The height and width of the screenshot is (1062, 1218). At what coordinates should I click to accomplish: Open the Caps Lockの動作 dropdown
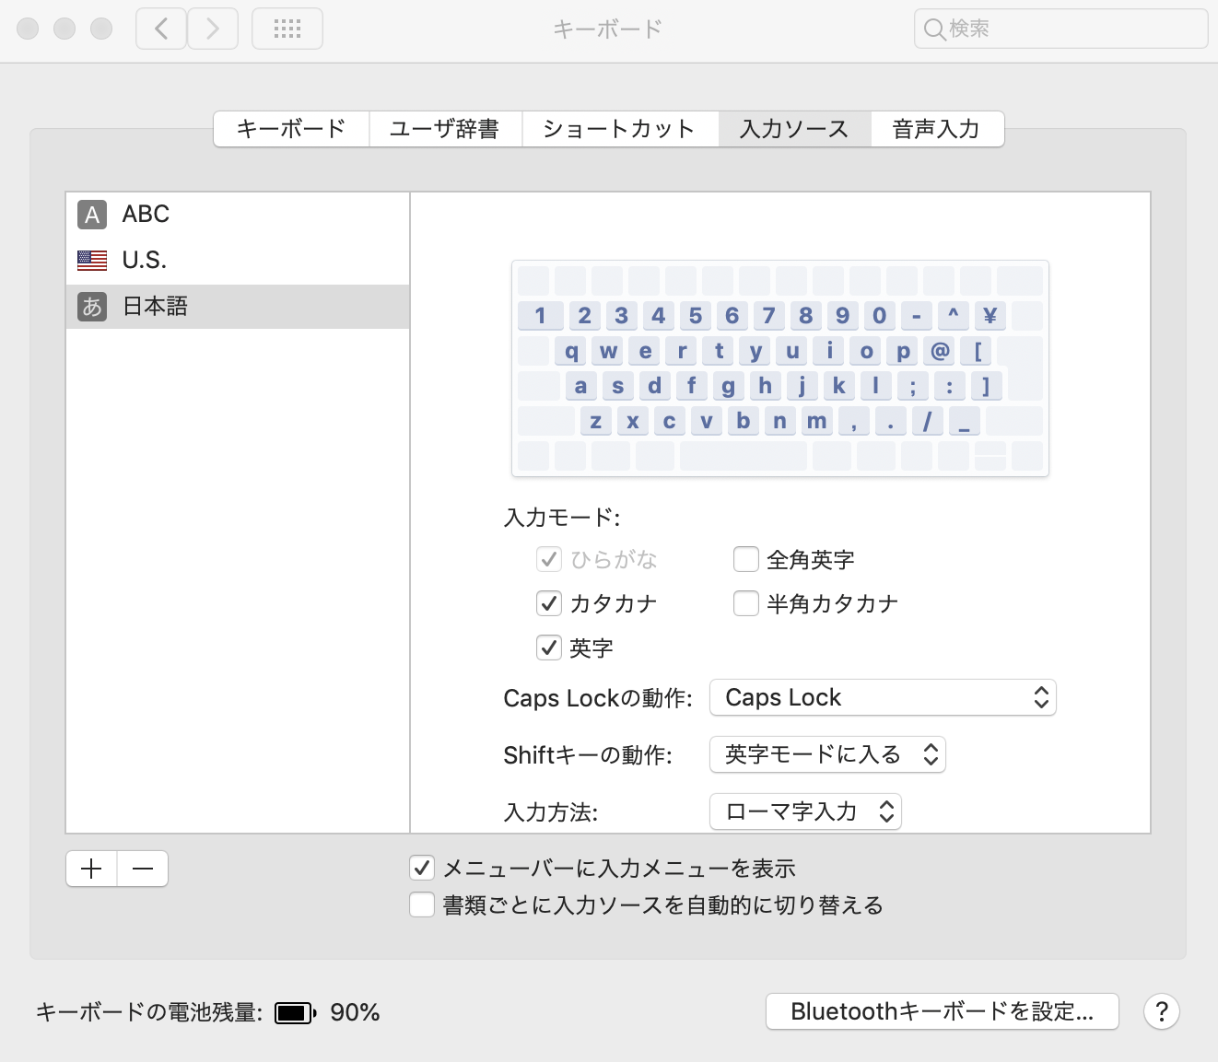[x=882, y=697]
